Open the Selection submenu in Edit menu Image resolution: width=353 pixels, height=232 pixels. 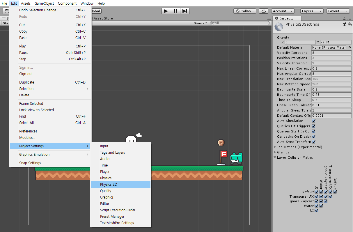[x=50, y=89]
